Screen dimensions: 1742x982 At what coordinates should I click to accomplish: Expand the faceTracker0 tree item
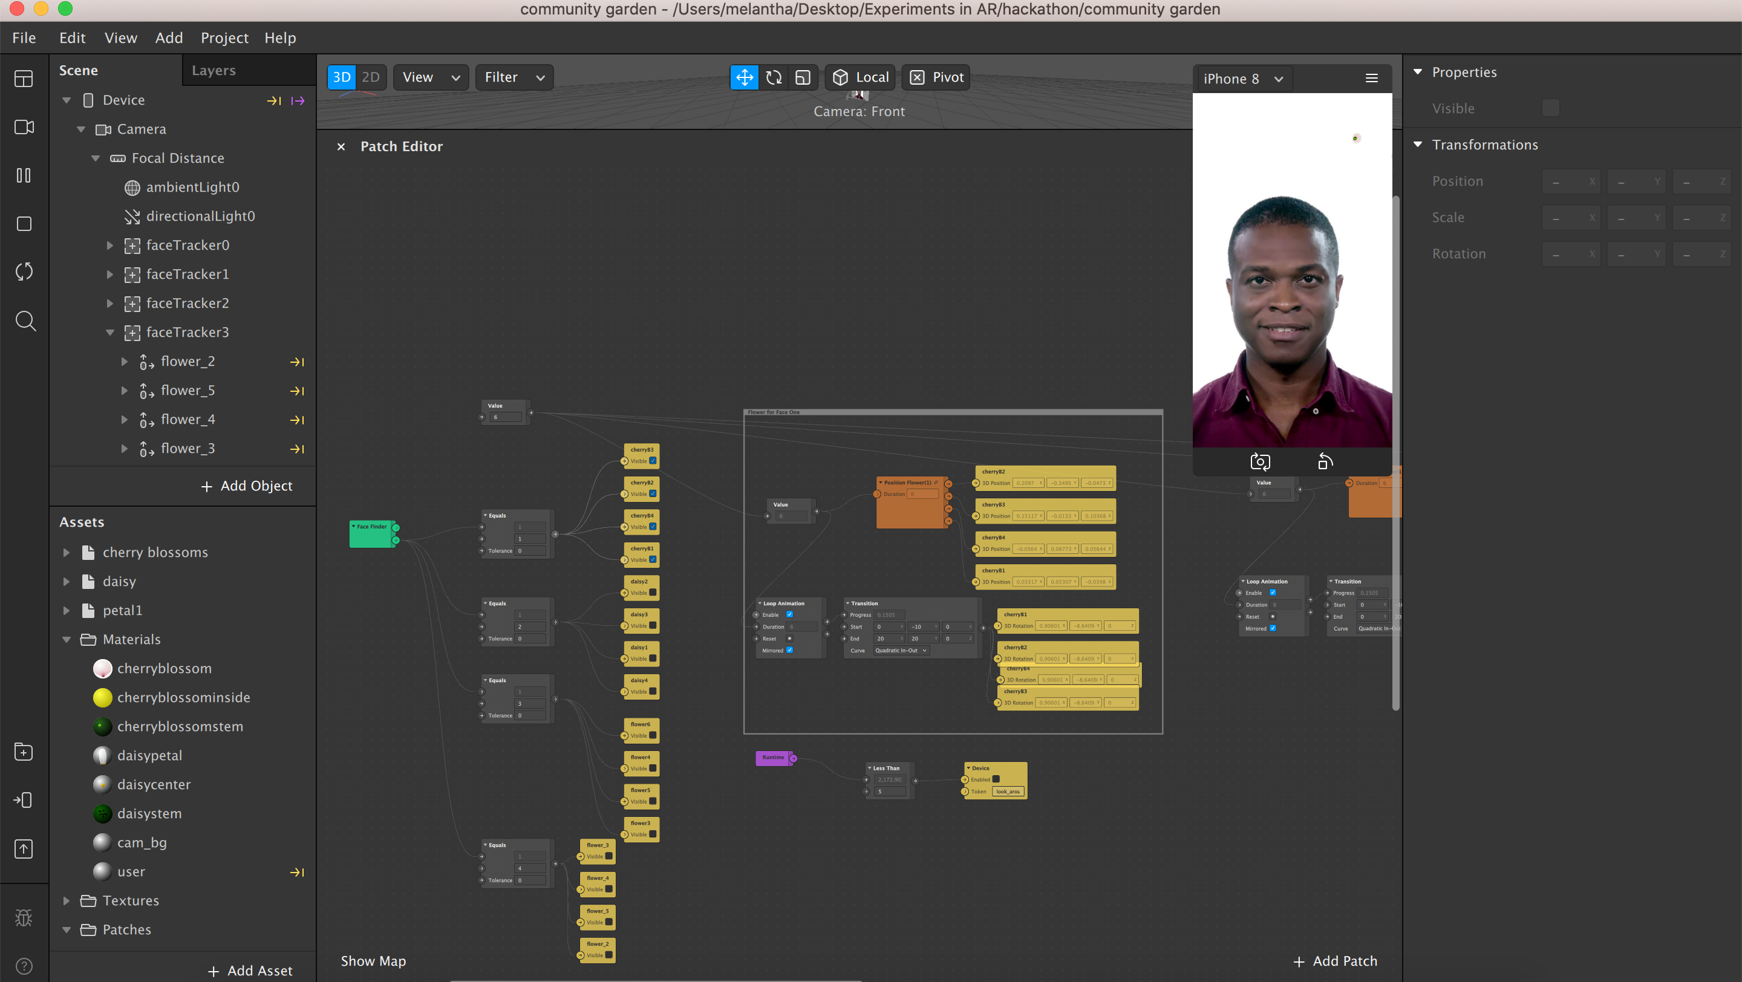[x=109, y=245]
